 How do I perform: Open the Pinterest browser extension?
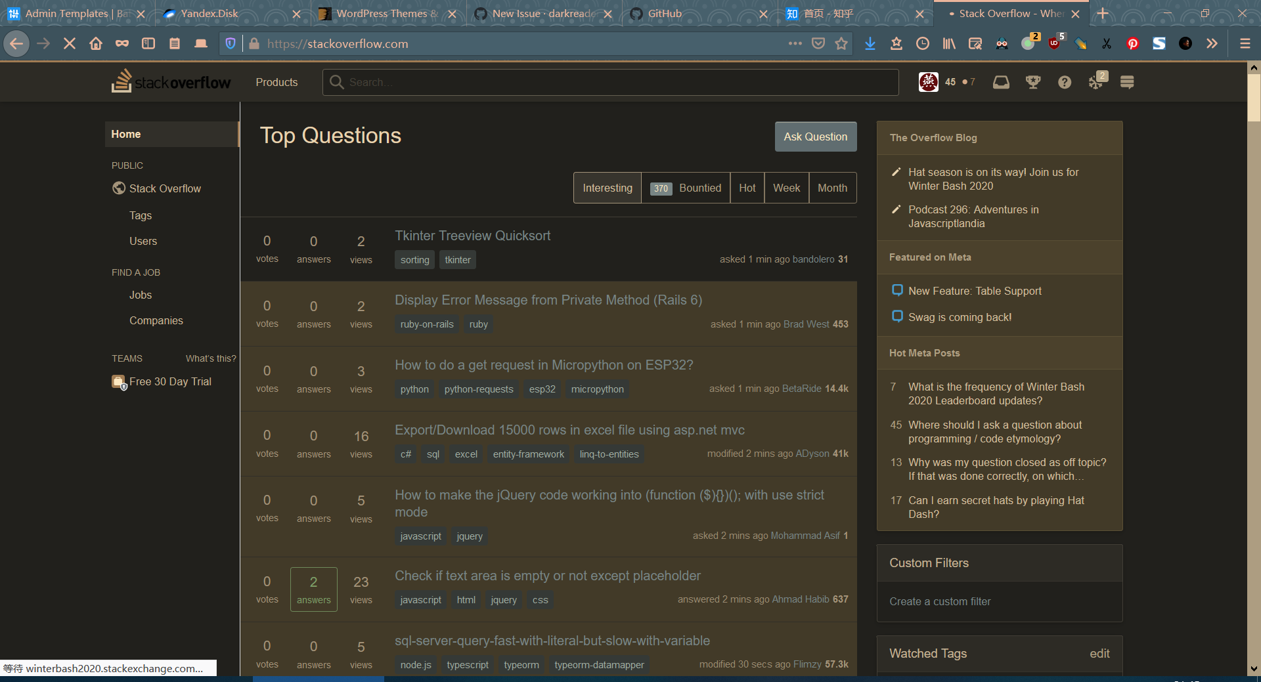pyautogui.click(x=1132, y=43)
